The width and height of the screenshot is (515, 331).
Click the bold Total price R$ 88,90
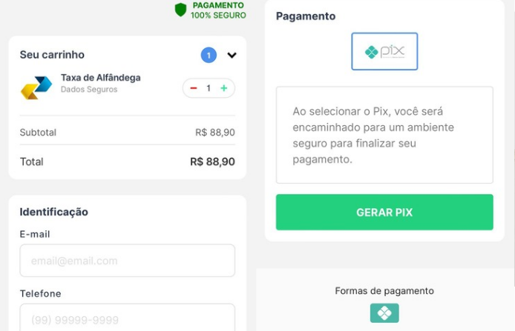(212, 161)
